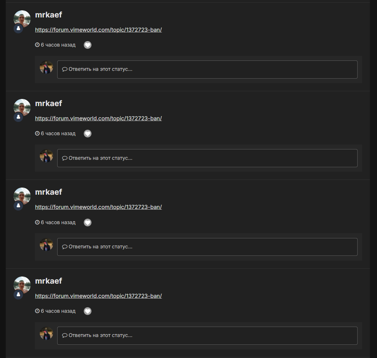This screenshot has height=358, width=377.
Task: Select member badge icon on third post avatar
Action: coord(18,206)
